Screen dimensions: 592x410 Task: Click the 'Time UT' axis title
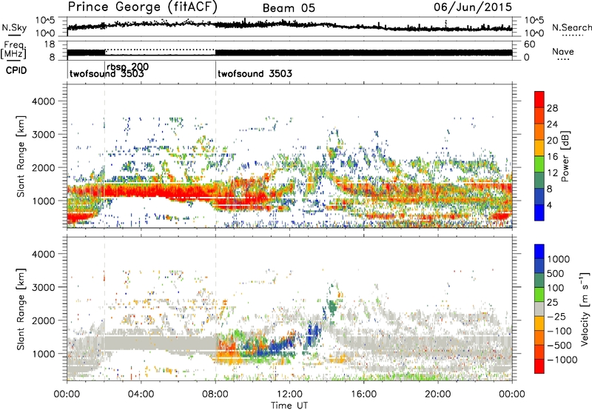pyautogui.click(x=289, y=406)
